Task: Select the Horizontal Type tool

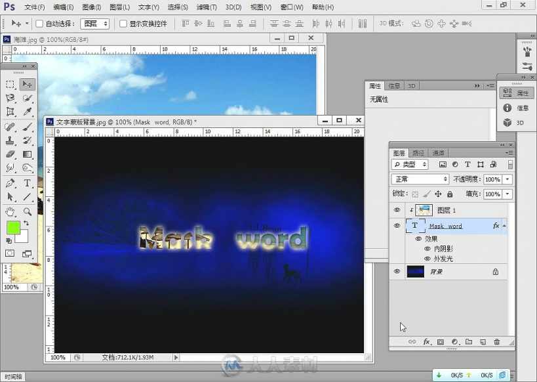Action: tap(27, 183)
